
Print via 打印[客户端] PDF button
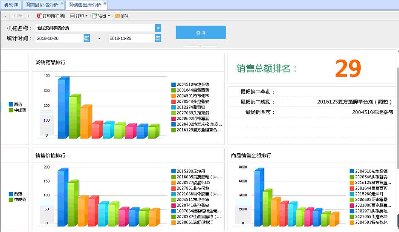click(x=51, y=16)
